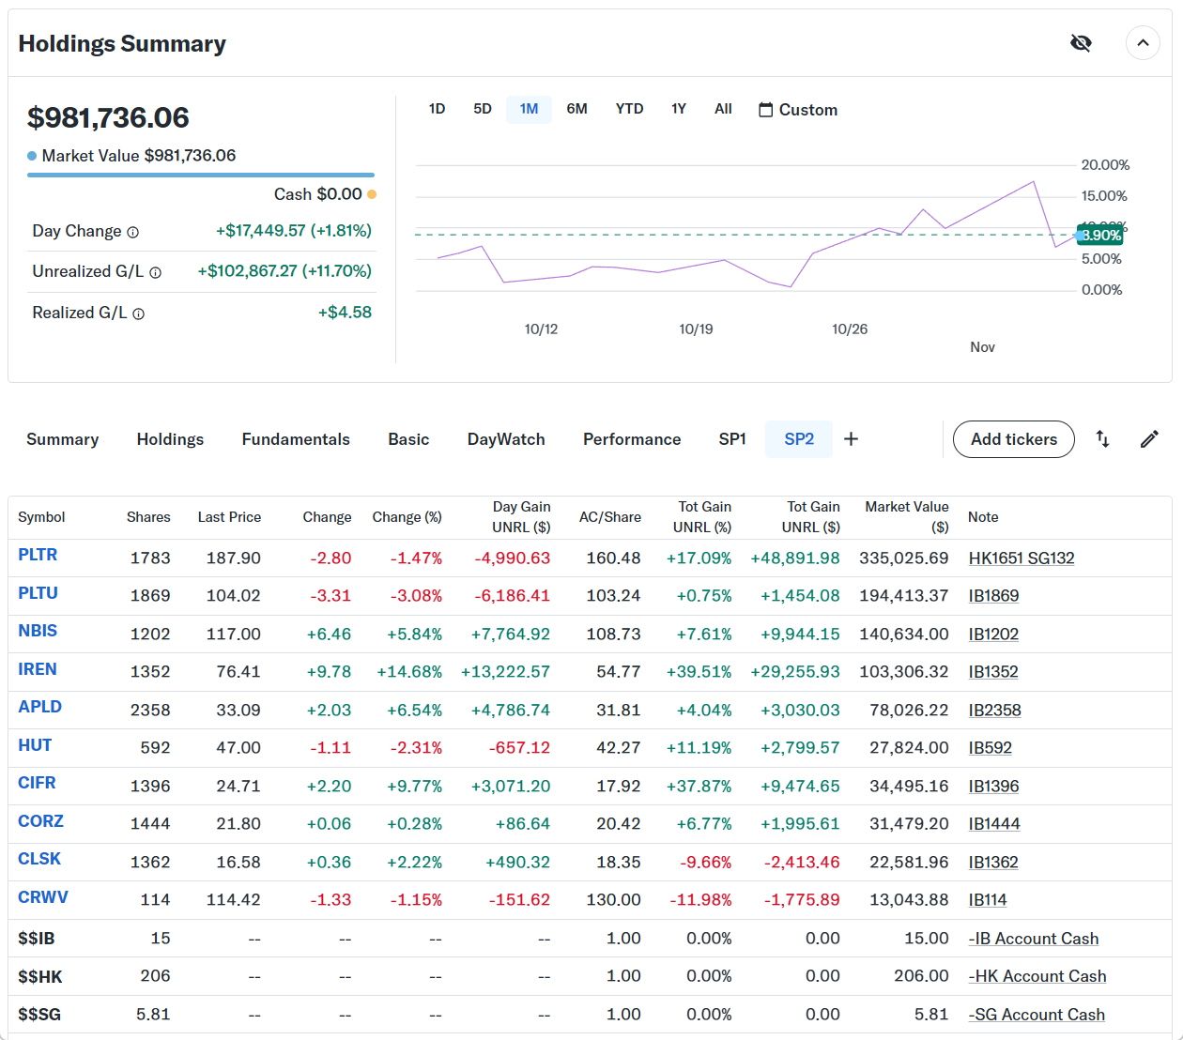Add a new view with plus icon
The width and height of the screenshot is (1183, 1040).
(x=851, y=439)
